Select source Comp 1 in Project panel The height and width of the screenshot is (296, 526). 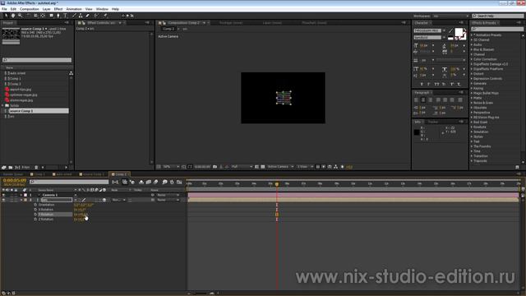39,111
